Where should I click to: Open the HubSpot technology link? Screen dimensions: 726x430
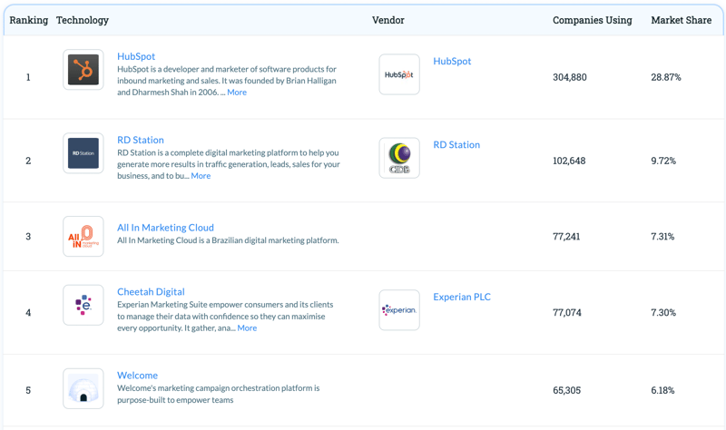tap(136, 56)
